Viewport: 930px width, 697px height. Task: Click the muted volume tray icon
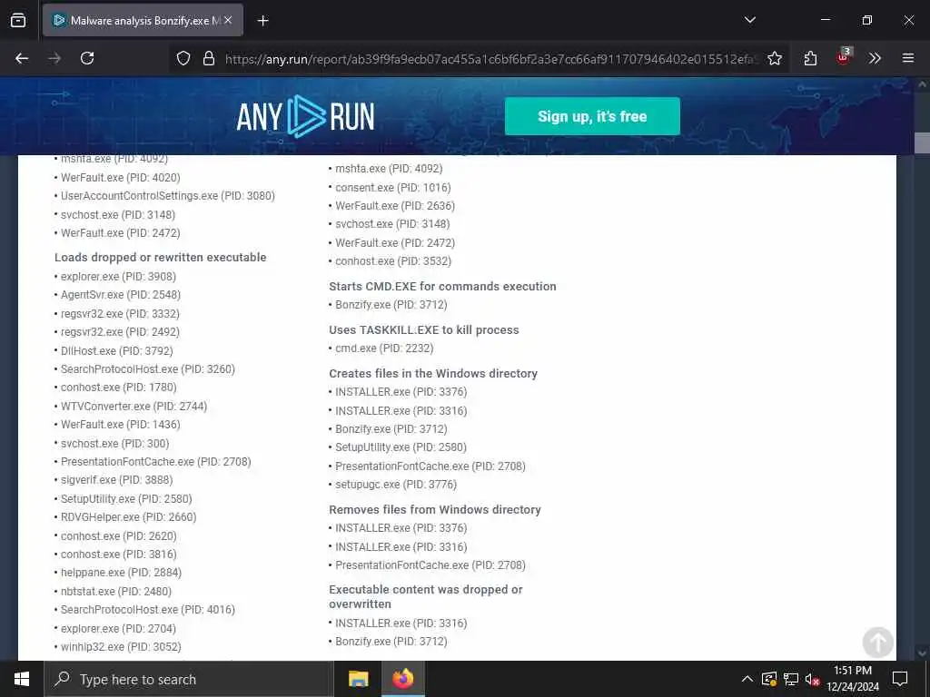pyautogui.click(x=812, y=679)
